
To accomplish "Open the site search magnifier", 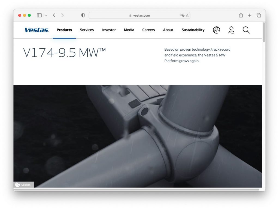I will [x=246, y=30].
